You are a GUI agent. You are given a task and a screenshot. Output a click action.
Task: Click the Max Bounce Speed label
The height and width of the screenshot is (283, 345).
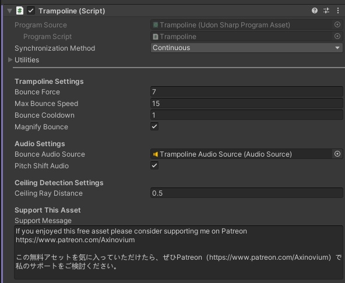[x=46, y=104]
